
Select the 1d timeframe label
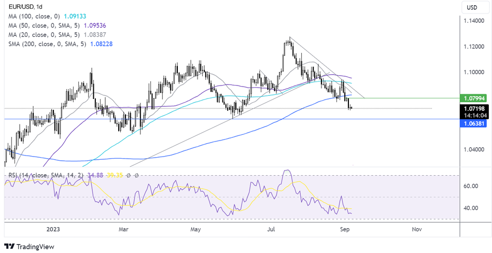[39, 7]
